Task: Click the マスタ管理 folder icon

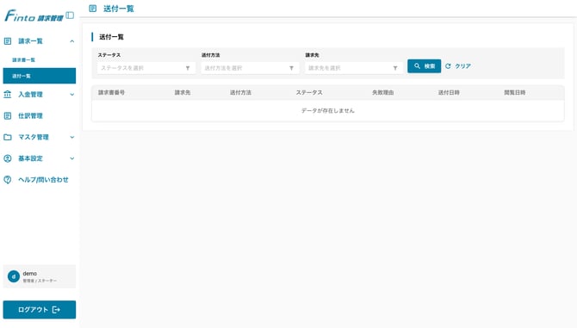Action: click(8, 137)
